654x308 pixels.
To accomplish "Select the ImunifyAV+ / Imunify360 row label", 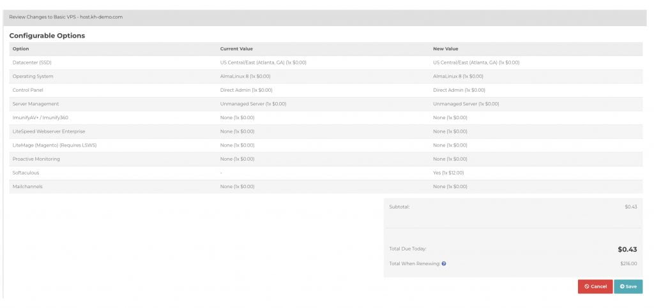I will (40, 117).
